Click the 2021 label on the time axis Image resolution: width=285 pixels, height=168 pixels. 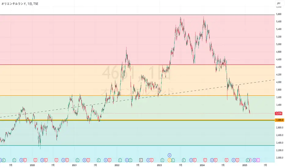tap(74, 165)
